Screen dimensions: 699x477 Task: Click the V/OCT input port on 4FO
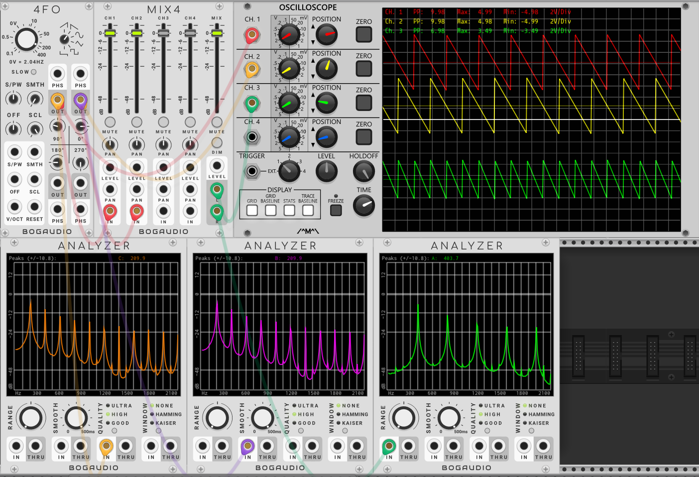point(15,207)
